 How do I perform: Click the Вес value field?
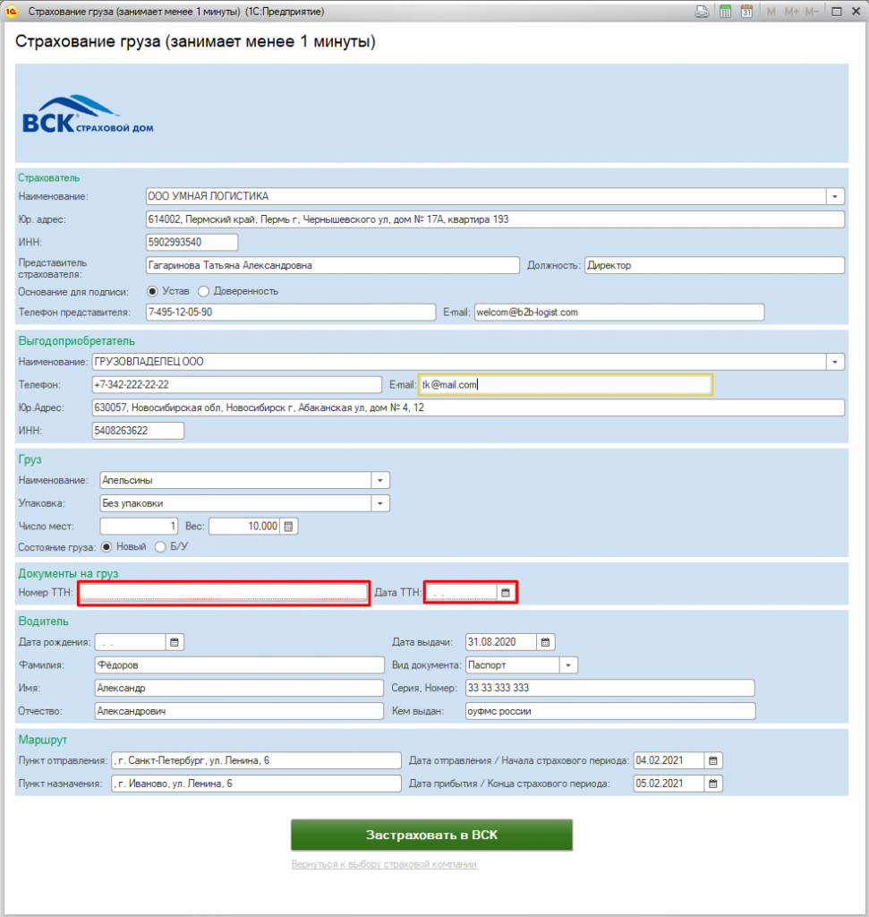(x=245, y=527)
